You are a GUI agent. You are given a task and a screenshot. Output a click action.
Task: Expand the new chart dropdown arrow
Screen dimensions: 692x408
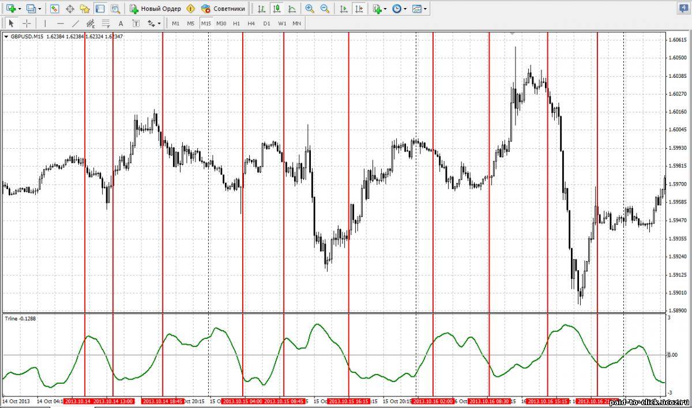click(20, 9)
